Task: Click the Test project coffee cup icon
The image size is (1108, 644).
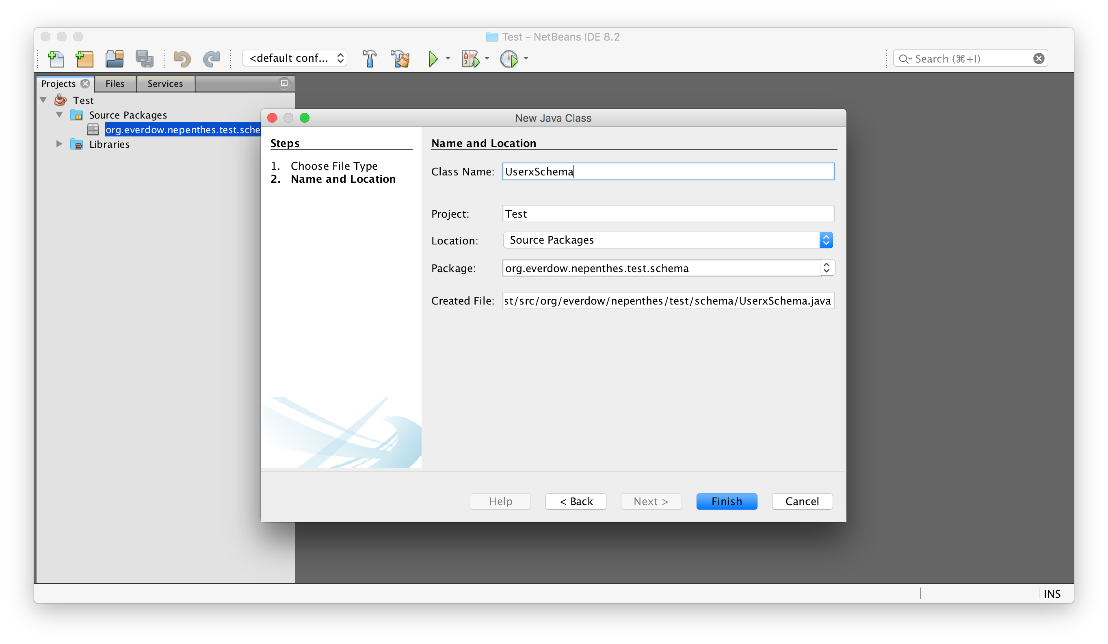Action: (x=61, y=100)
